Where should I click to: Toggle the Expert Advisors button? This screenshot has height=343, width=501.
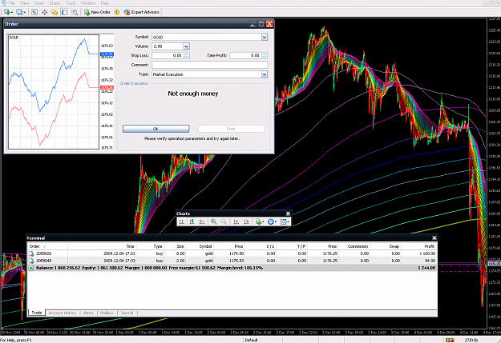141,12
